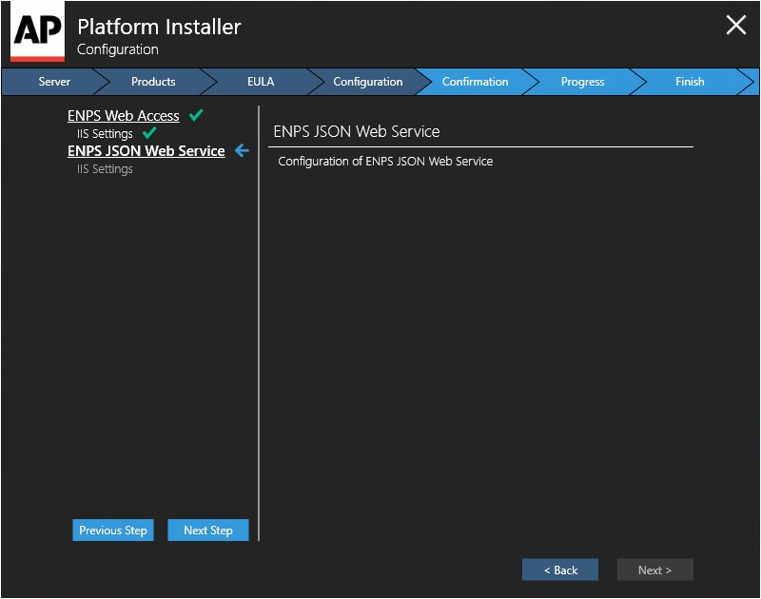Image resolution: width=761 pixels, height=599 pixels.
Task: Go to the Server wizard step
Action: (54, 82)
